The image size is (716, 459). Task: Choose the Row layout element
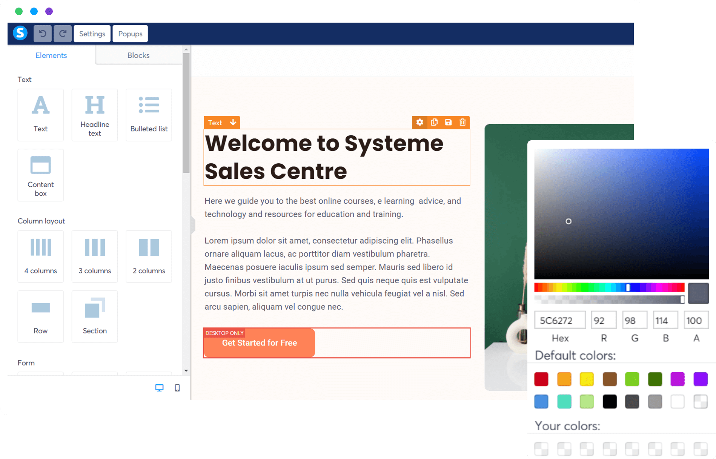[x=40, y=316]
